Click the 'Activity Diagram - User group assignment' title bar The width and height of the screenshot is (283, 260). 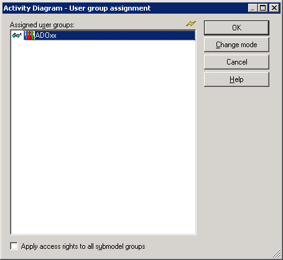click(124, 8)
